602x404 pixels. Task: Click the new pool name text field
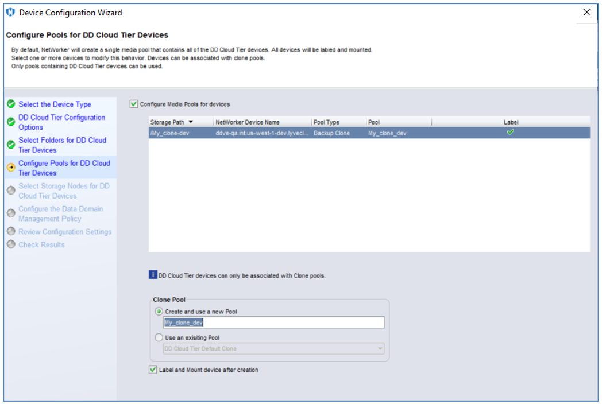[273, 323]
